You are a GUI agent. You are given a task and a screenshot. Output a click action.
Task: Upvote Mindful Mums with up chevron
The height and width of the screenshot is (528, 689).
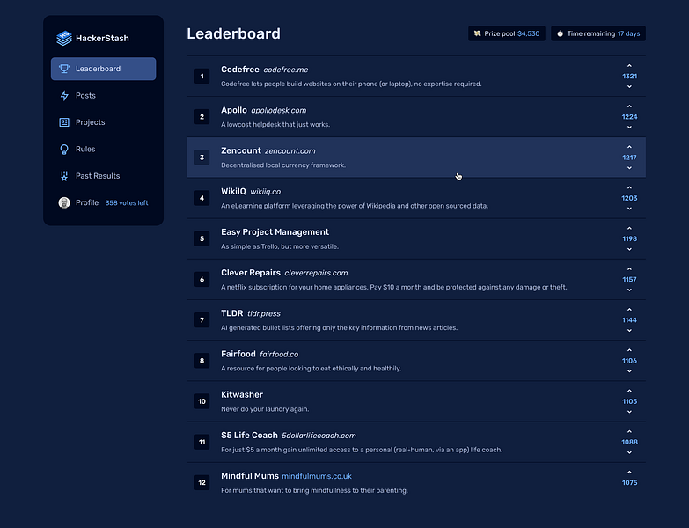click(x=629, y=473)
